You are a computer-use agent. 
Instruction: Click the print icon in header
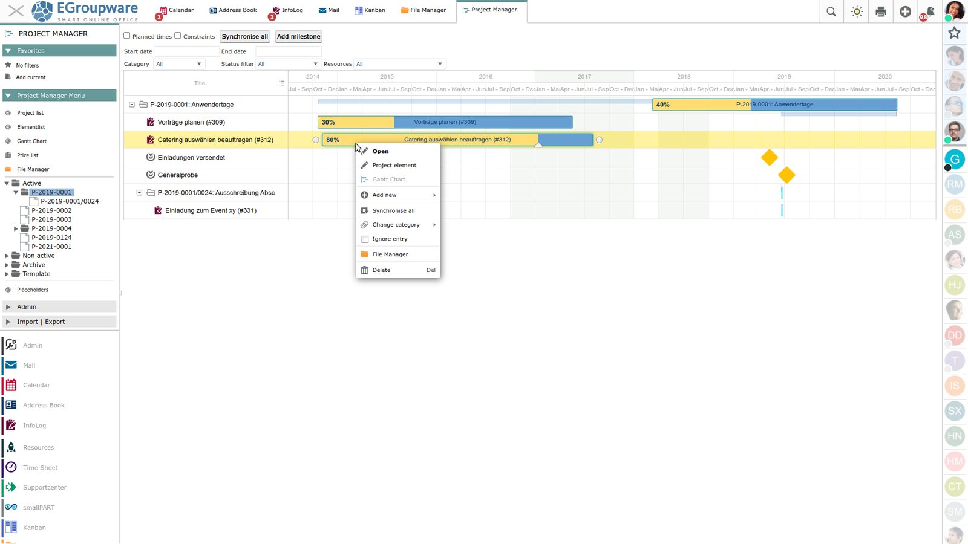[x=881, y=11]
